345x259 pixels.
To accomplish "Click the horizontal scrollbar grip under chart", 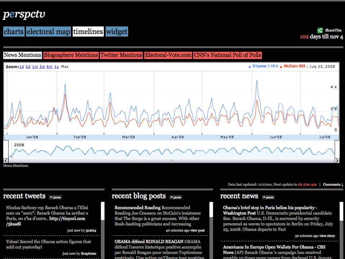I will (x=172, y=161).
